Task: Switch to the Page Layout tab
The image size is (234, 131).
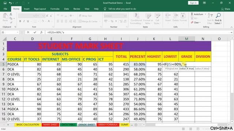Action: coord(40,9)
